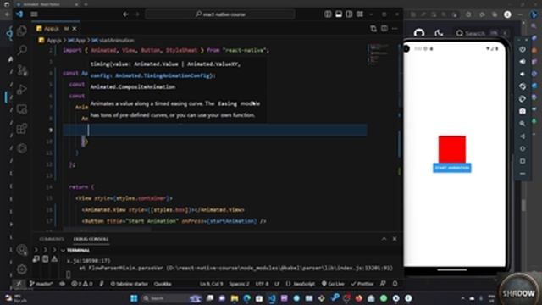Toggle primary side bar layout icon
Viewport: 542px width, 305px height.
point(328,14)
